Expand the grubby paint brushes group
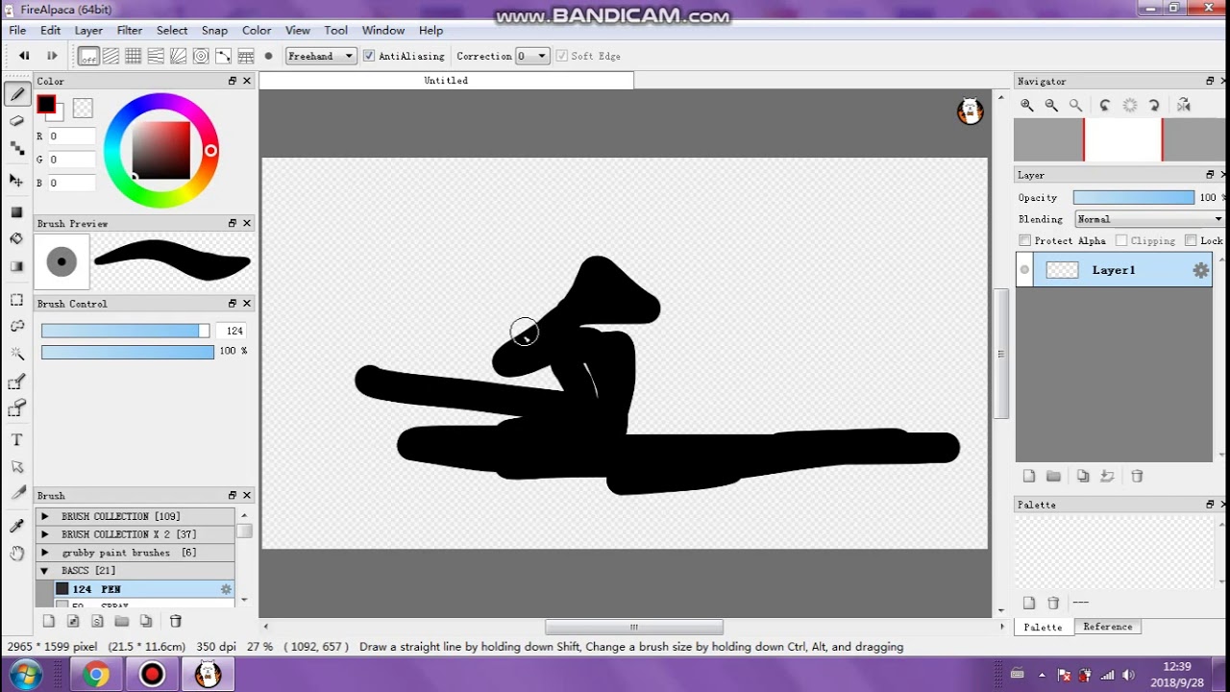1230x692 pixels. coord(44,553)
